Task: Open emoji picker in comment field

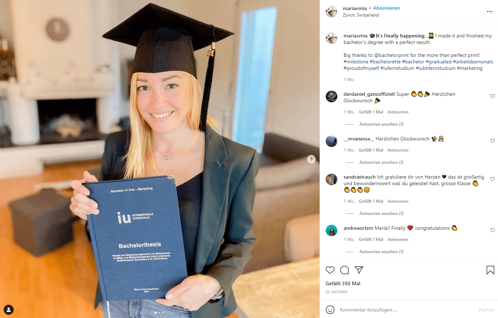Action: (330, 310)
